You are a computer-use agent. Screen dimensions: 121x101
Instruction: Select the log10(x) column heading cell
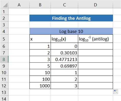coord(64,39)
